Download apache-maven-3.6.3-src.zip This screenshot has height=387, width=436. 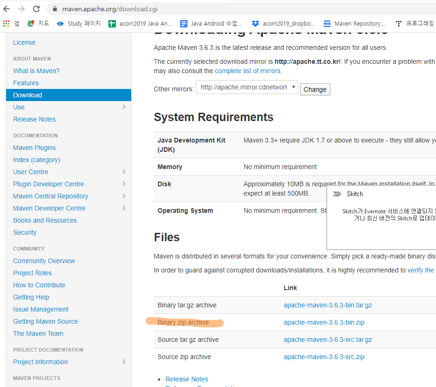324,357
